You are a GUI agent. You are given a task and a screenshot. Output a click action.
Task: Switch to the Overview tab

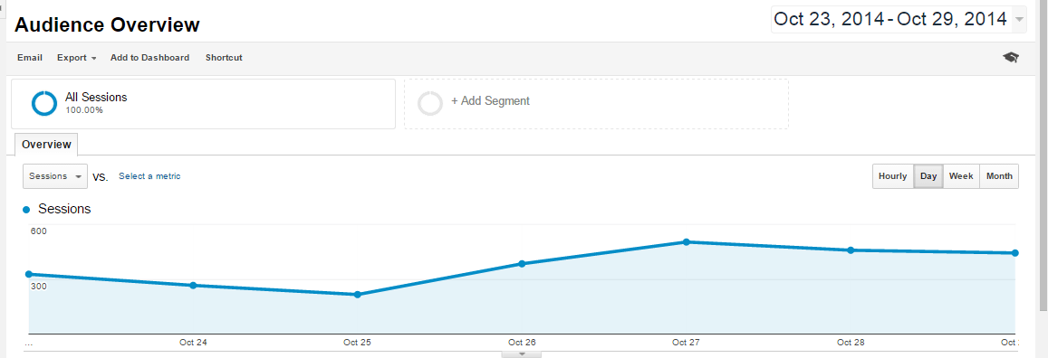(46, 144)
